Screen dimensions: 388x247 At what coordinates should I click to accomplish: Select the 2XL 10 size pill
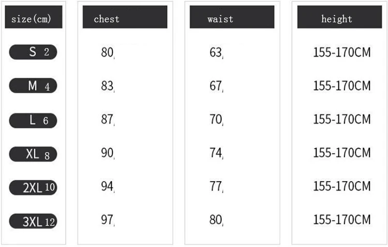(33, 187)
